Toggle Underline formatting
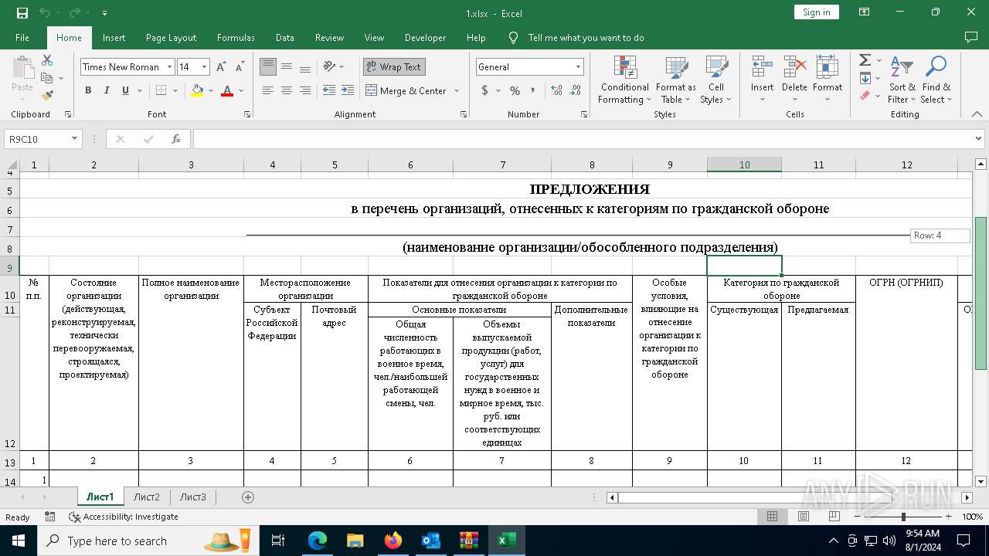Screen dimensions: 989x556 (125, 90)
